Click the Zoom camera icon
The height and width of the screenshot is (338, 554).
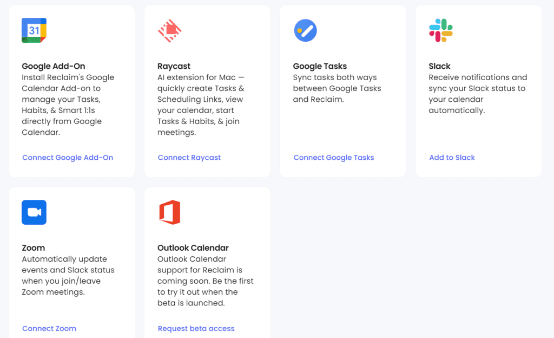tap(34, 212)
